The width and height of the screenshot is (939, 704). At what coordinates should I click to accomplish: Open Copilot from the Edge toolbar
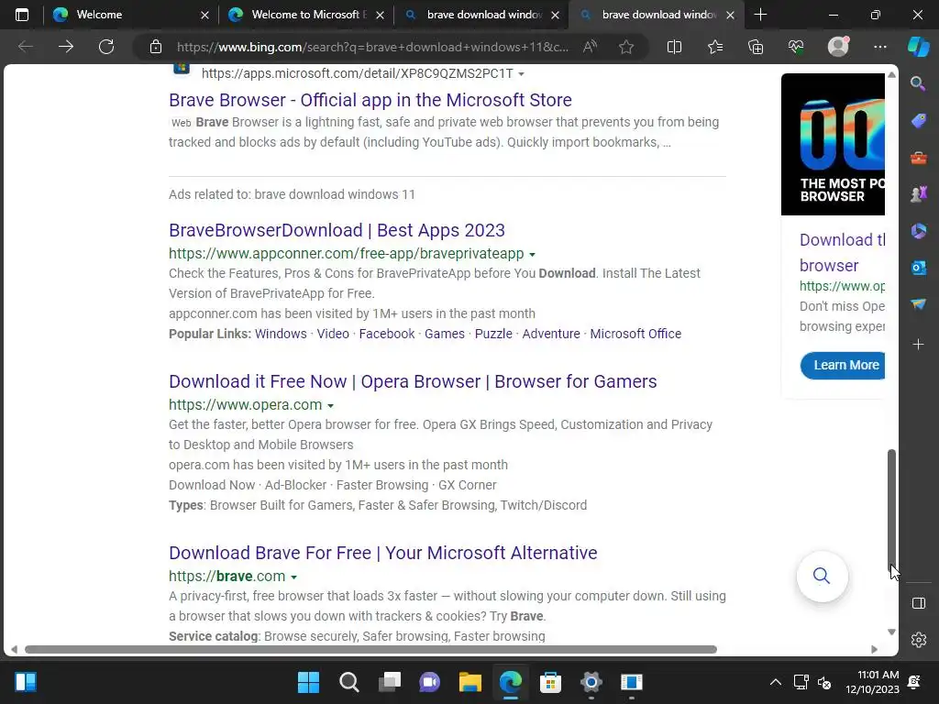coord(919,46)
